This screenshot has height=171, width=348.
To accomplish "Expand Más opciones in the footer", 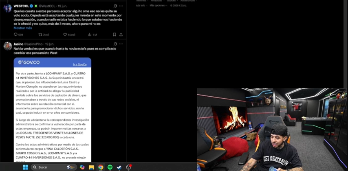I will pos(158,6).
